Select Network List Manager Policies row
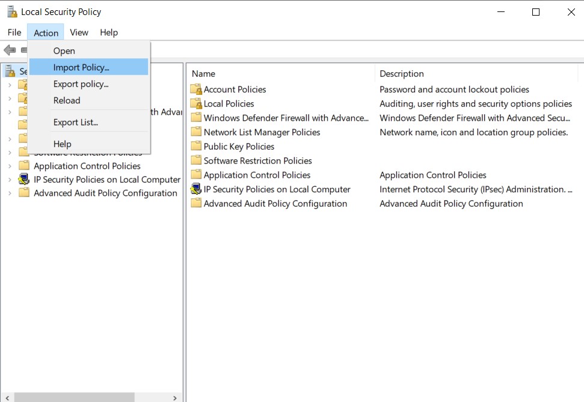Viewport: 584px width, 402px height. [x=262, y=132]
